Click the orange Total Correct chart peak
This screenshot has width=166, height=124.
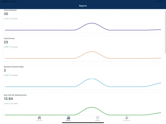pos(92,51)
